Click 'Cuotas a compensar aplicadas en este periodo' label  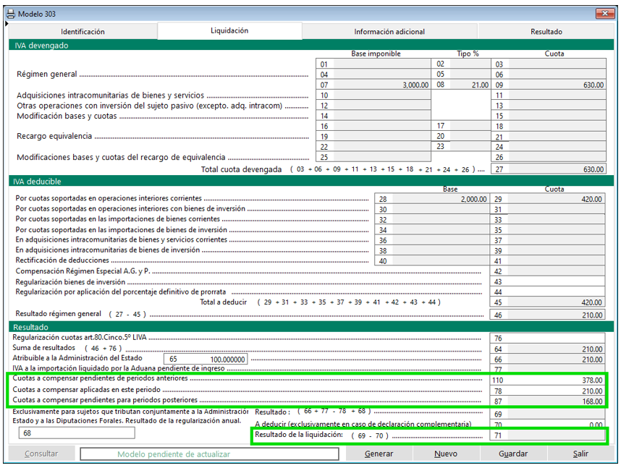pos(86,390)
